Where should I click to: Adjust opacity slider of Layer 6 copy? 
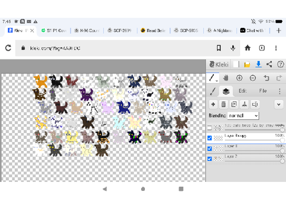click(x=254, y=140)
